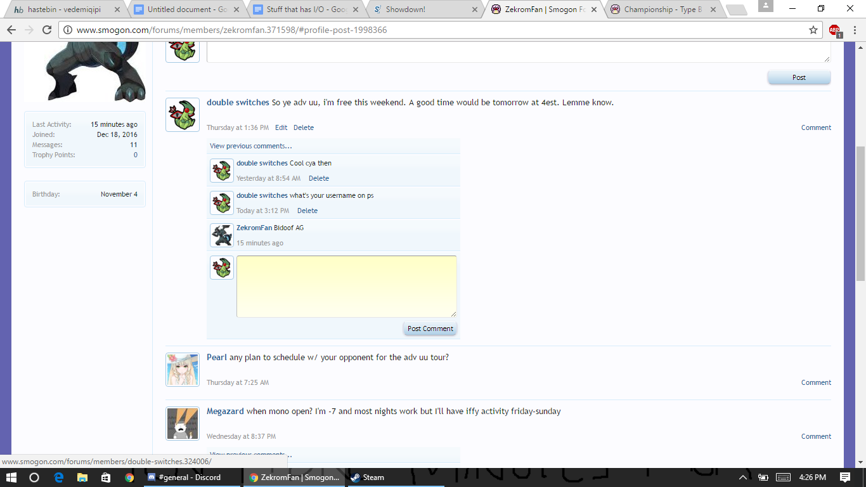This screenshot has width=866, height=487.
Task: Comment on double switches' profile post
Action: coord(816,127)
